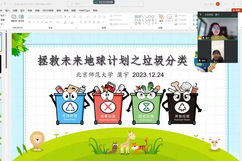Click the clear formatting icon
This screenshot has width=242, height=161.
pyautogui.click(x=74, y=17)
